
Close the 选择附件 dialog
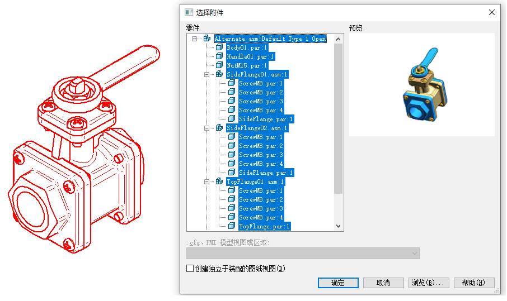tap(492, 12)
